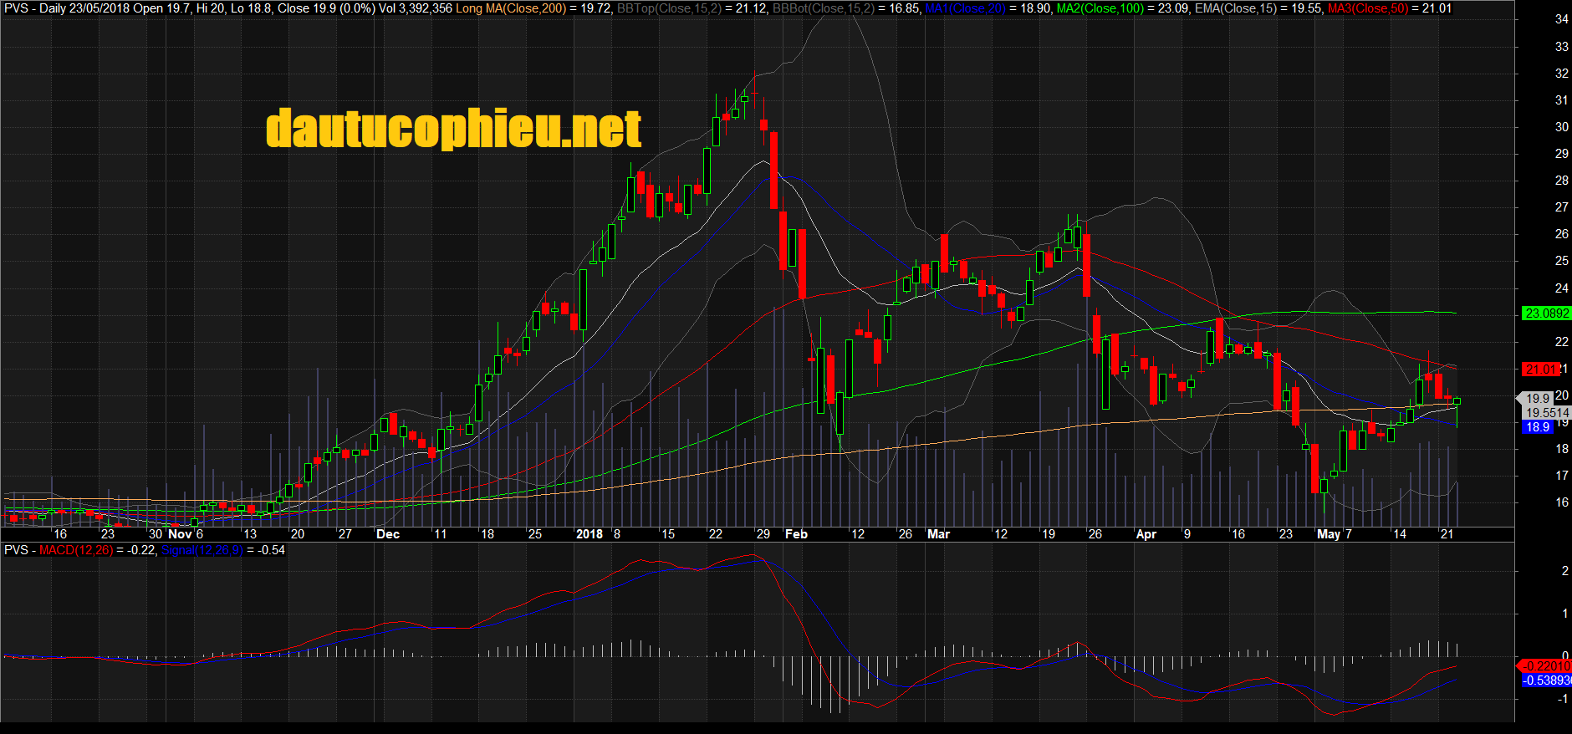Click the '-1' label on MACD axis
This screenshot has width=1572, height=734.
[1563, 699]
